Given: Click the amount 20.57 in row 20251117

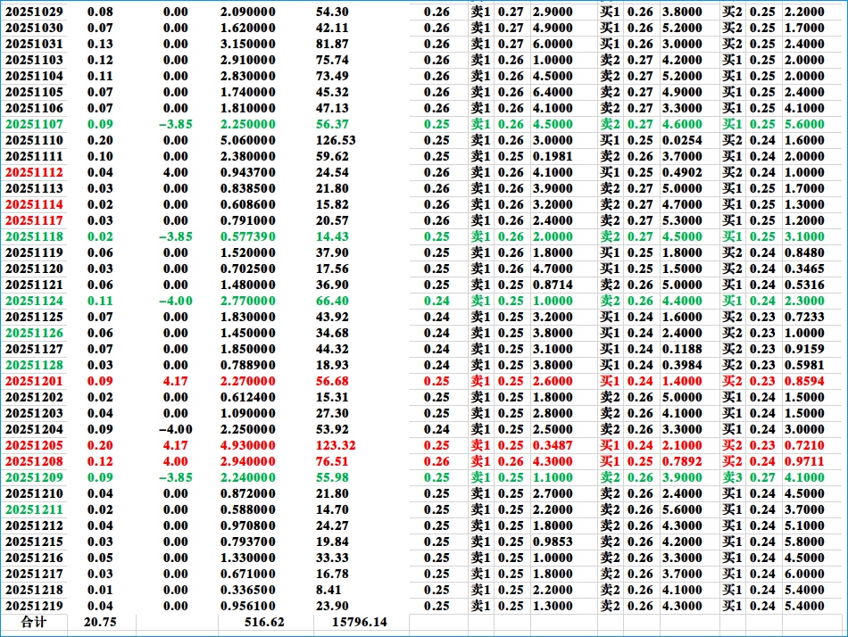Looking at the screenshot, I should [x=332, y=220].
